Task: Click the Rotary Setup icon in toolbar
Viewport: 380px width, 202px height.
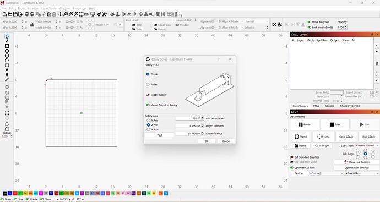Action: [x=274, y=24]
